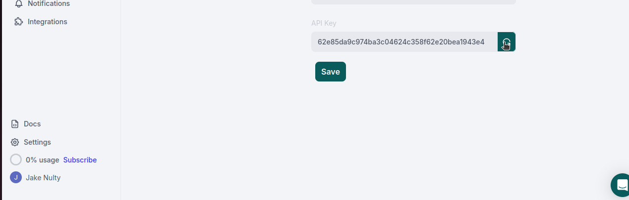Select the 0% usage text
The height and width of the screenshot is (200, 629).
pyautogui.click(x=43, y=160)
